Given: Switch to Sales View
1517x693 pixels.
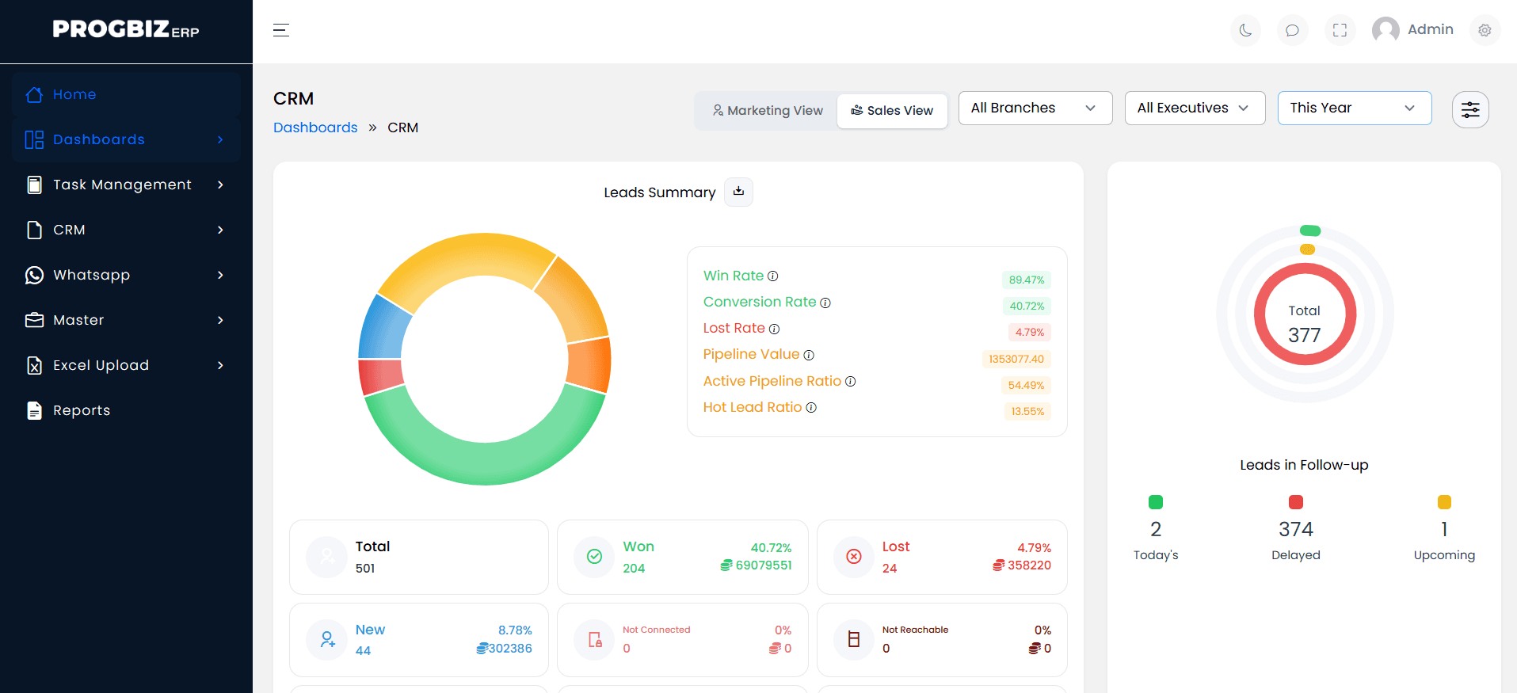Looking at the screenshot, I should 892,111.
